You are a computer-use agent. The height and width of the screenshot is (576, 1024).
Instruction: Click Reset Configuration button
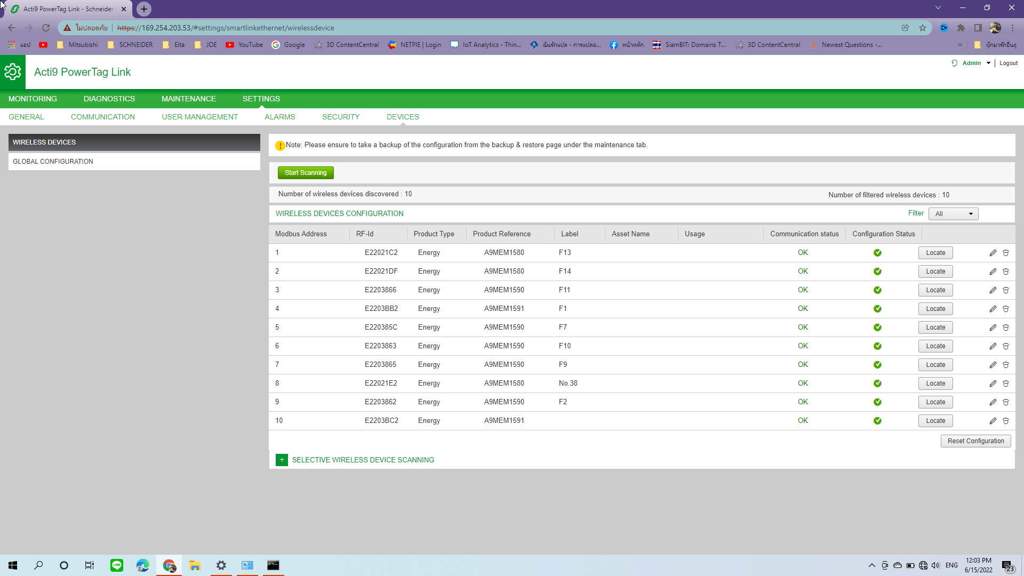click(975, 441)
